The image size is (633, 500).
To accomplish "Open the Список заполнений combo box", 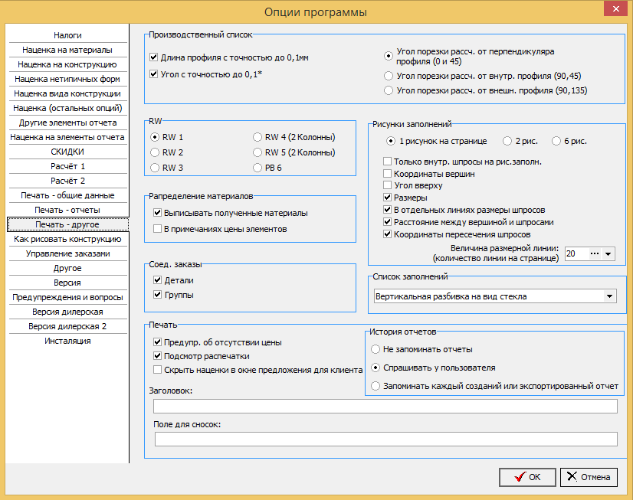I will [x=495, y=296].
